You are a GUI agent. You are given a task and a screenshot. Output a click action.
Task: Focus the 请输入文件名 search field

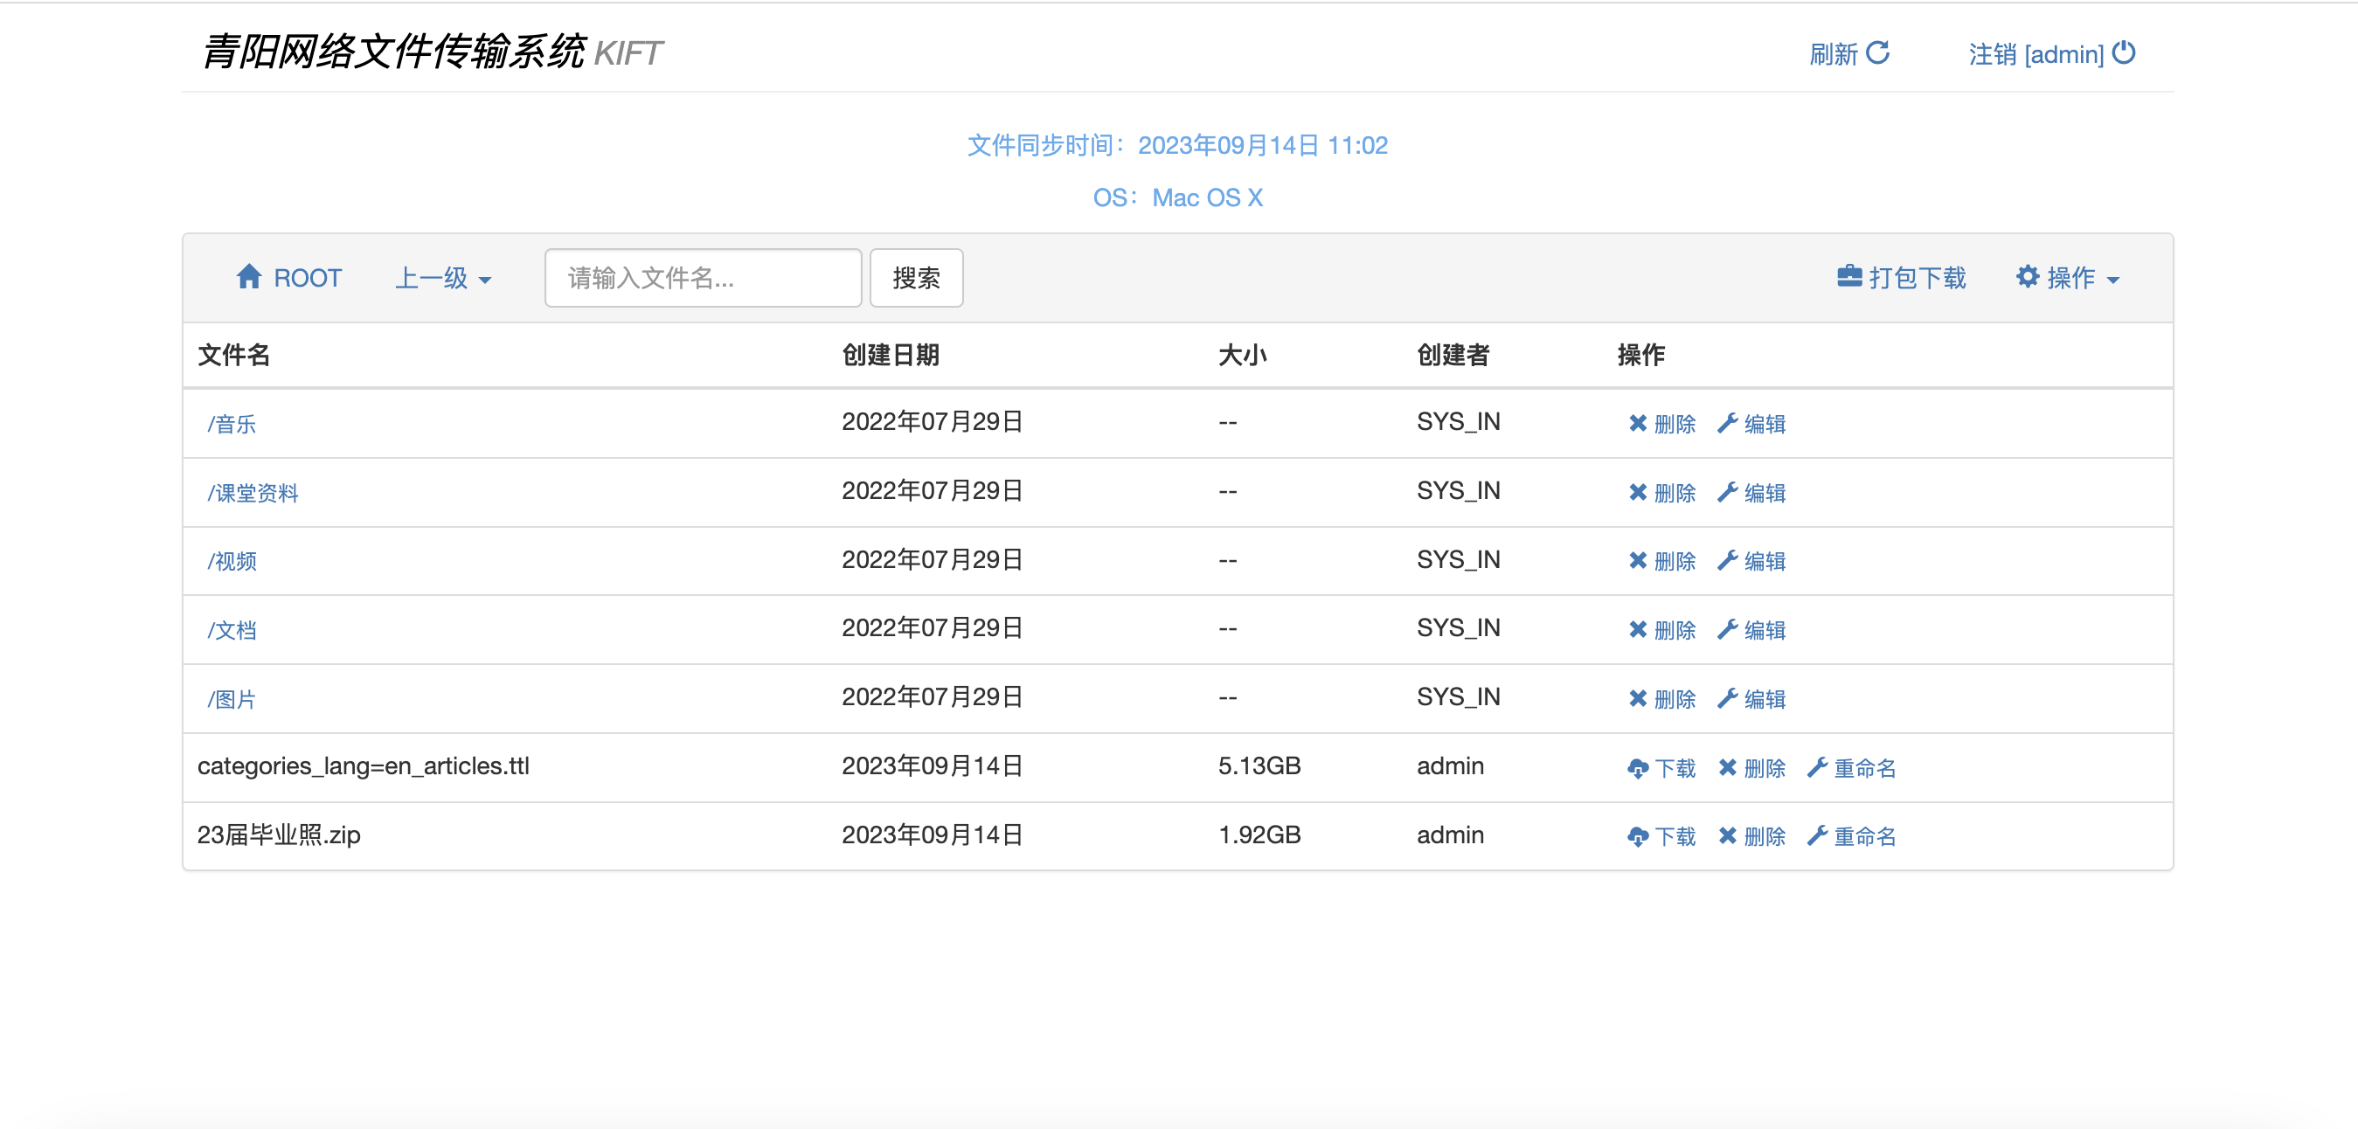click(702, 277)
